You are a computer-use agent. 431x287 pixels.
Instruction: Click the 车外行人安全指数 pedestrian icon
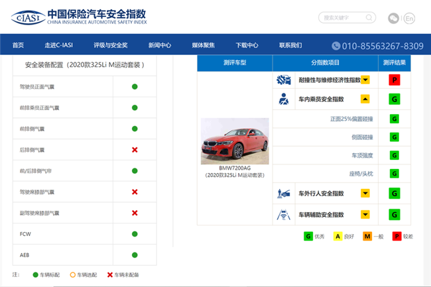(284, 194)
